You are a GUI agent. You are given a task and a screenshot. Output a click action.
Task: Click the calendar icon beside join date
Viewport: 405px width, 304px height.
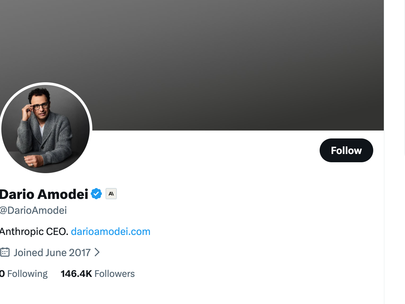click(x=5, y=252)
